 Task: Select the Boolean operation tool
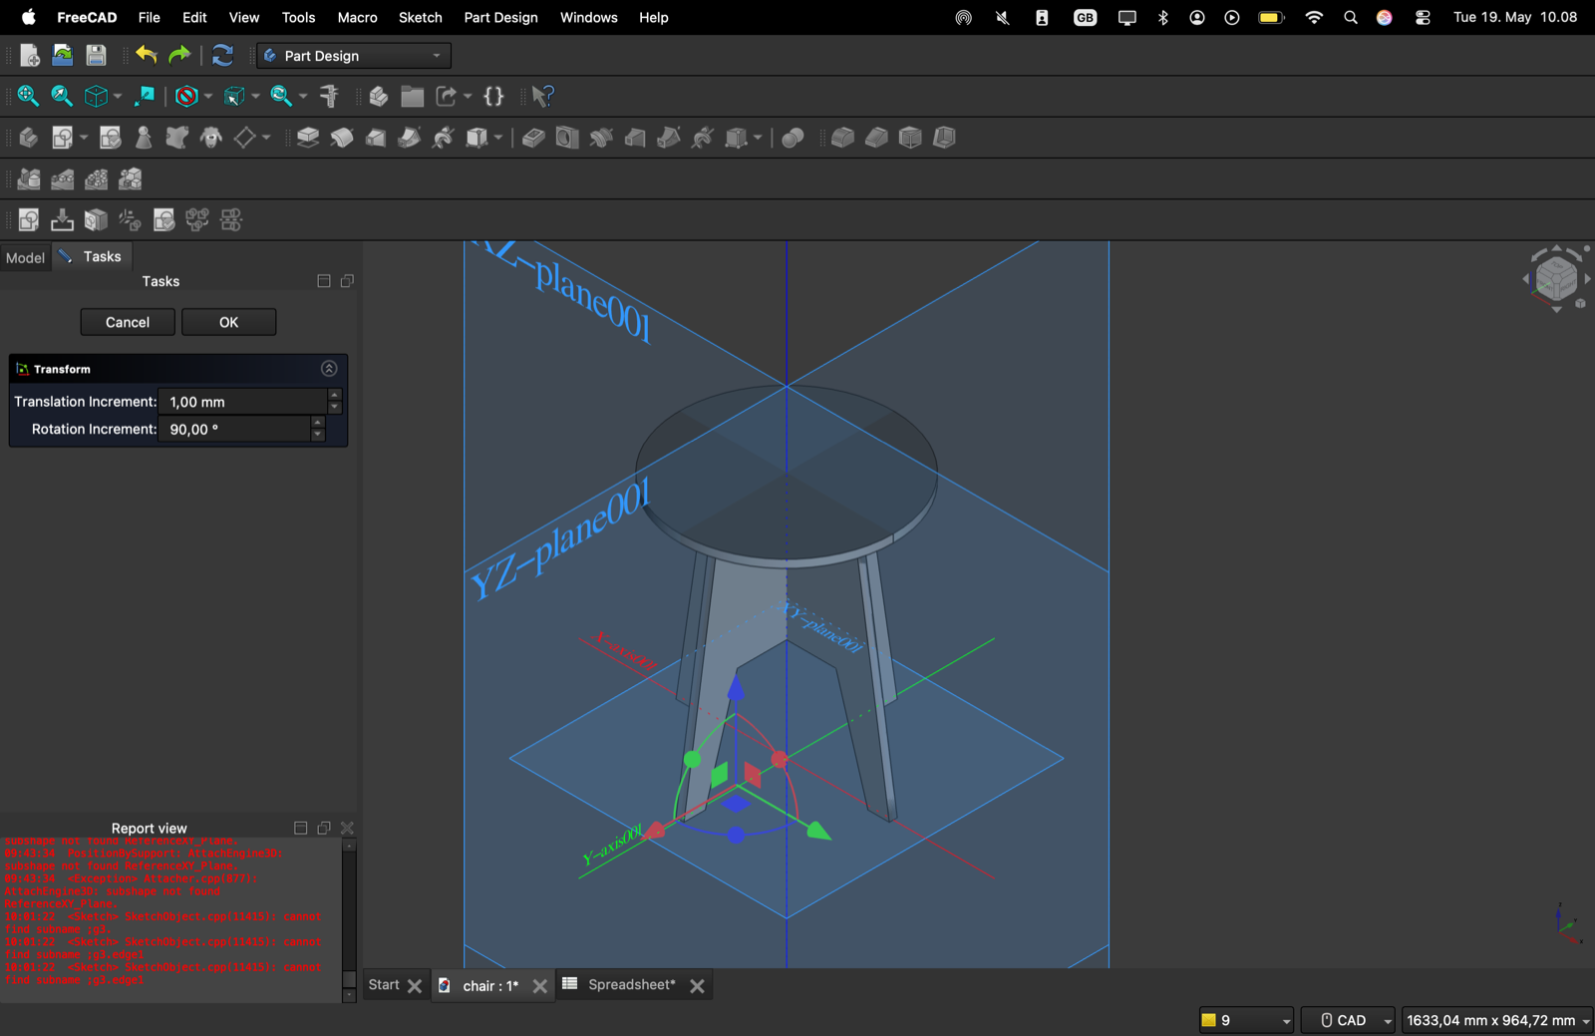793,138
